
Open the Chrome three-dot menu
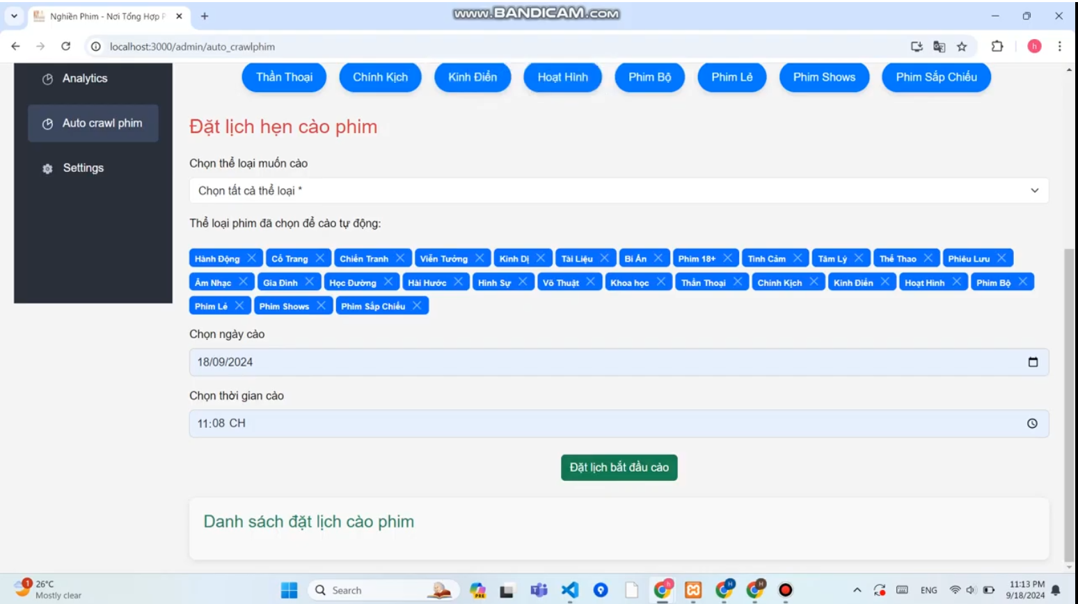[1060, 46]
